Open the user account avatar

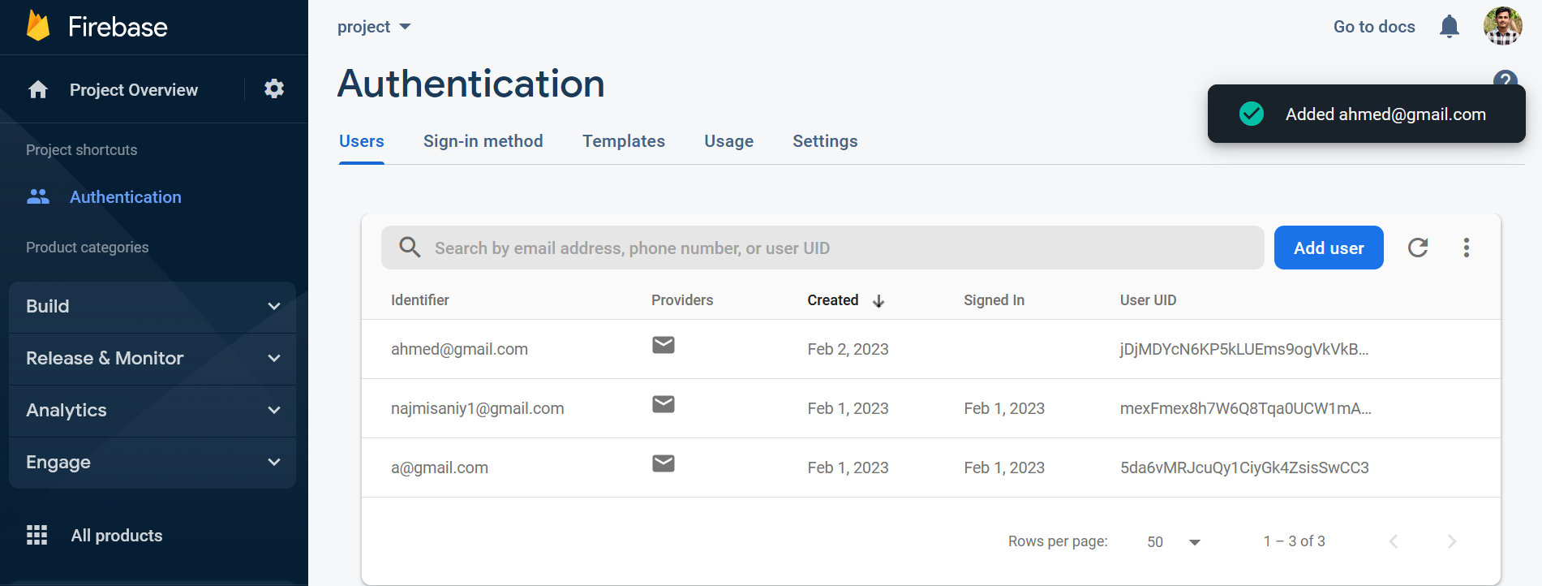1503,26
